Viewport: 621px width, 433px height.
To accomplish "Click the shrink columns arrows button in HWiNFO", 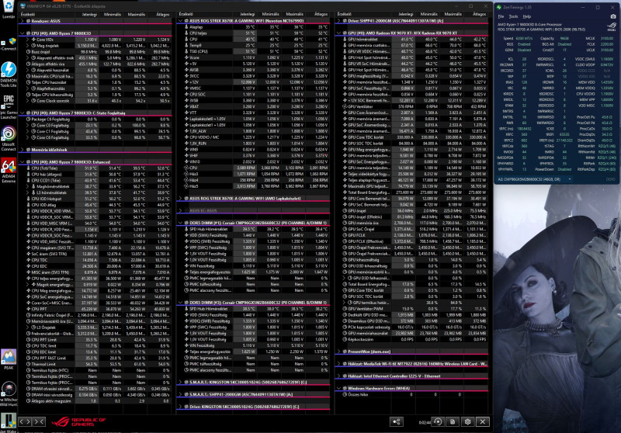I will [39, 421].
